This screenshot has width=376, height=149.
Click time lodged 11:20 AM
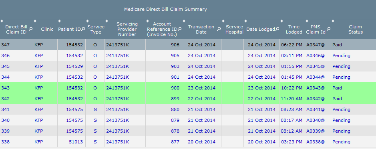[x=292, y=99]
